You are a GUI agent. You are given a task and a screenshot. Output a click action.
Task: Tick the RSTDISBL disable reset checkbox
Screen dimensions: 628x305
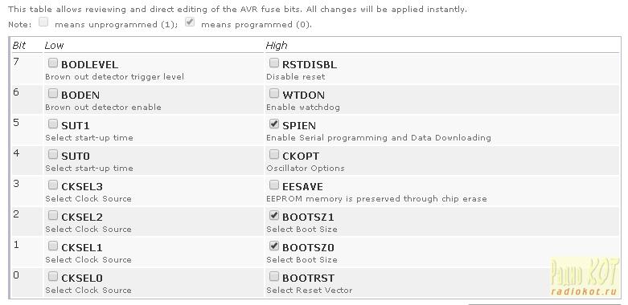[274, 63]
